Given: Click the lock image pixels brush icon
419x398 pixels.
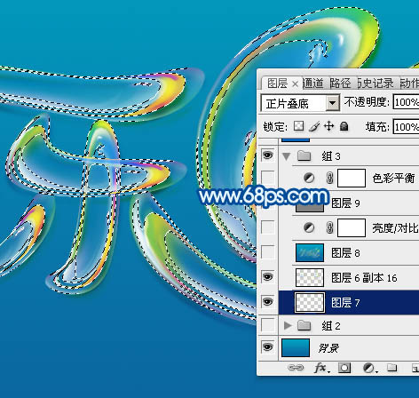Looking at the screenshot, I should [314, 126].
